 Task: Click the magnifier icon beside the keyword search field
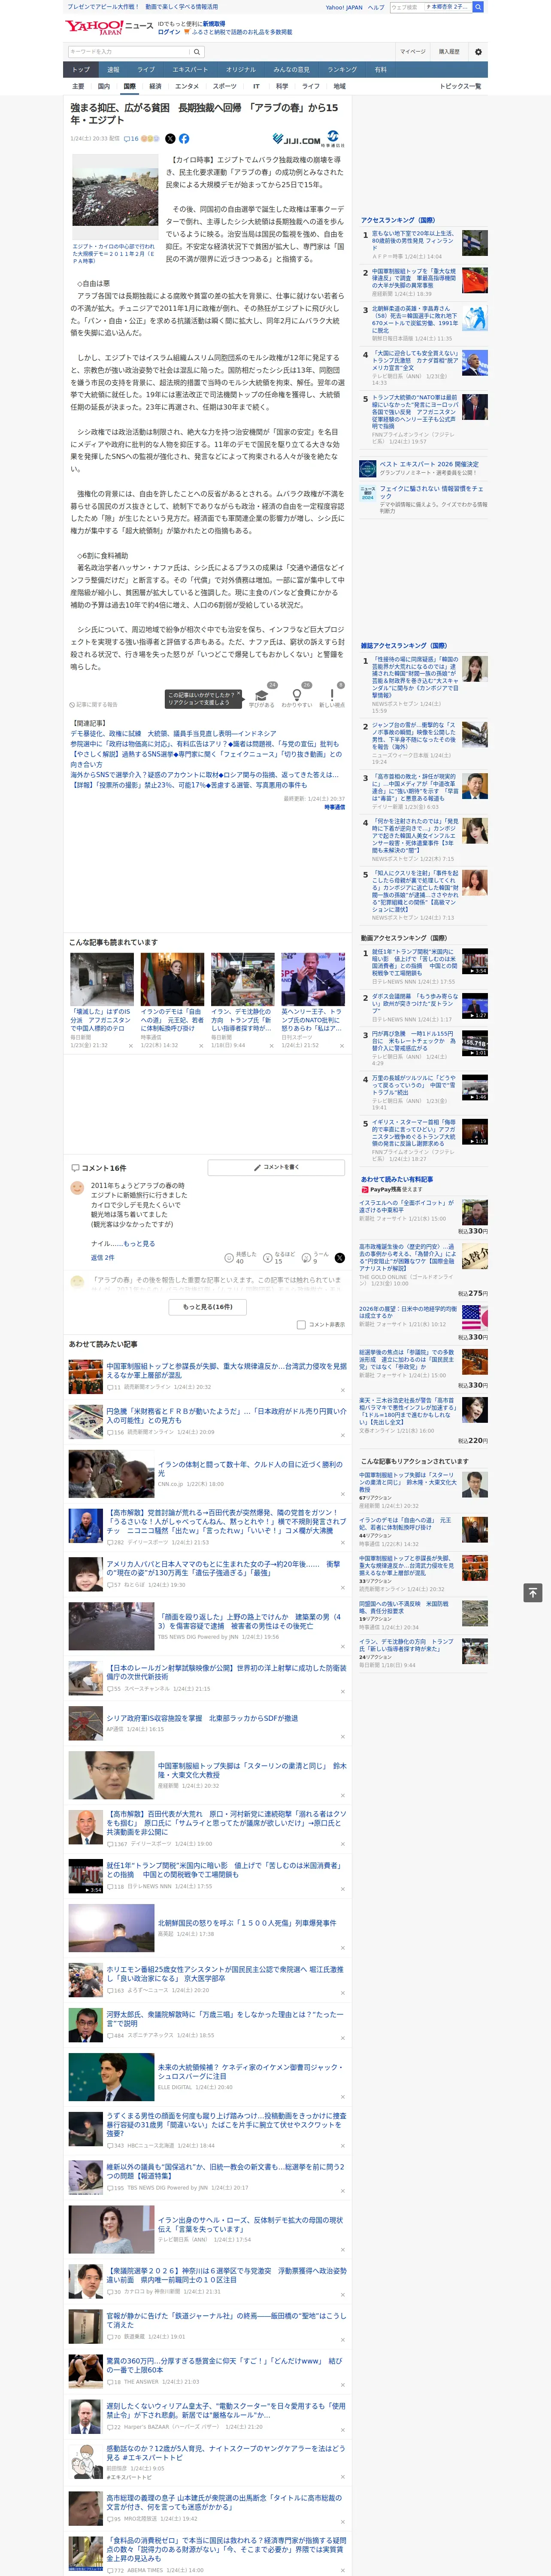click(198, 51)
